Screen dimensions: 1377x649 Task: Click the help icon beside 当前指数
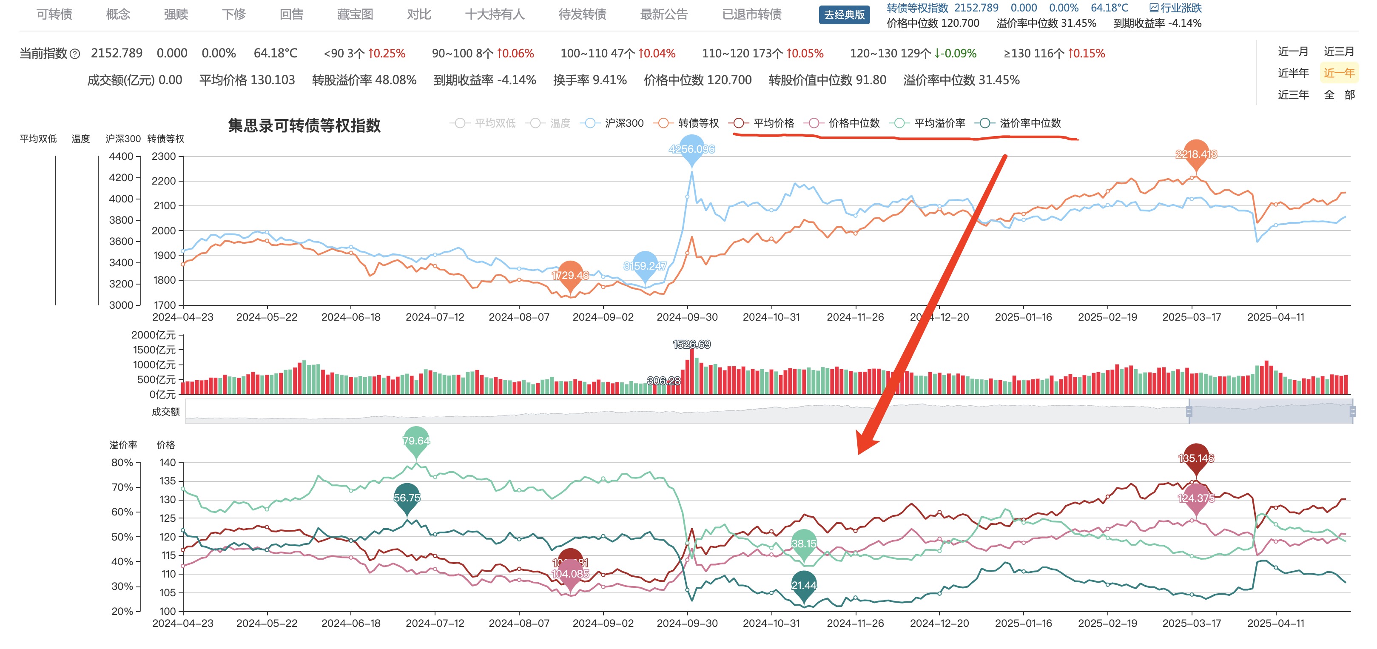click(x=75, y=54)
